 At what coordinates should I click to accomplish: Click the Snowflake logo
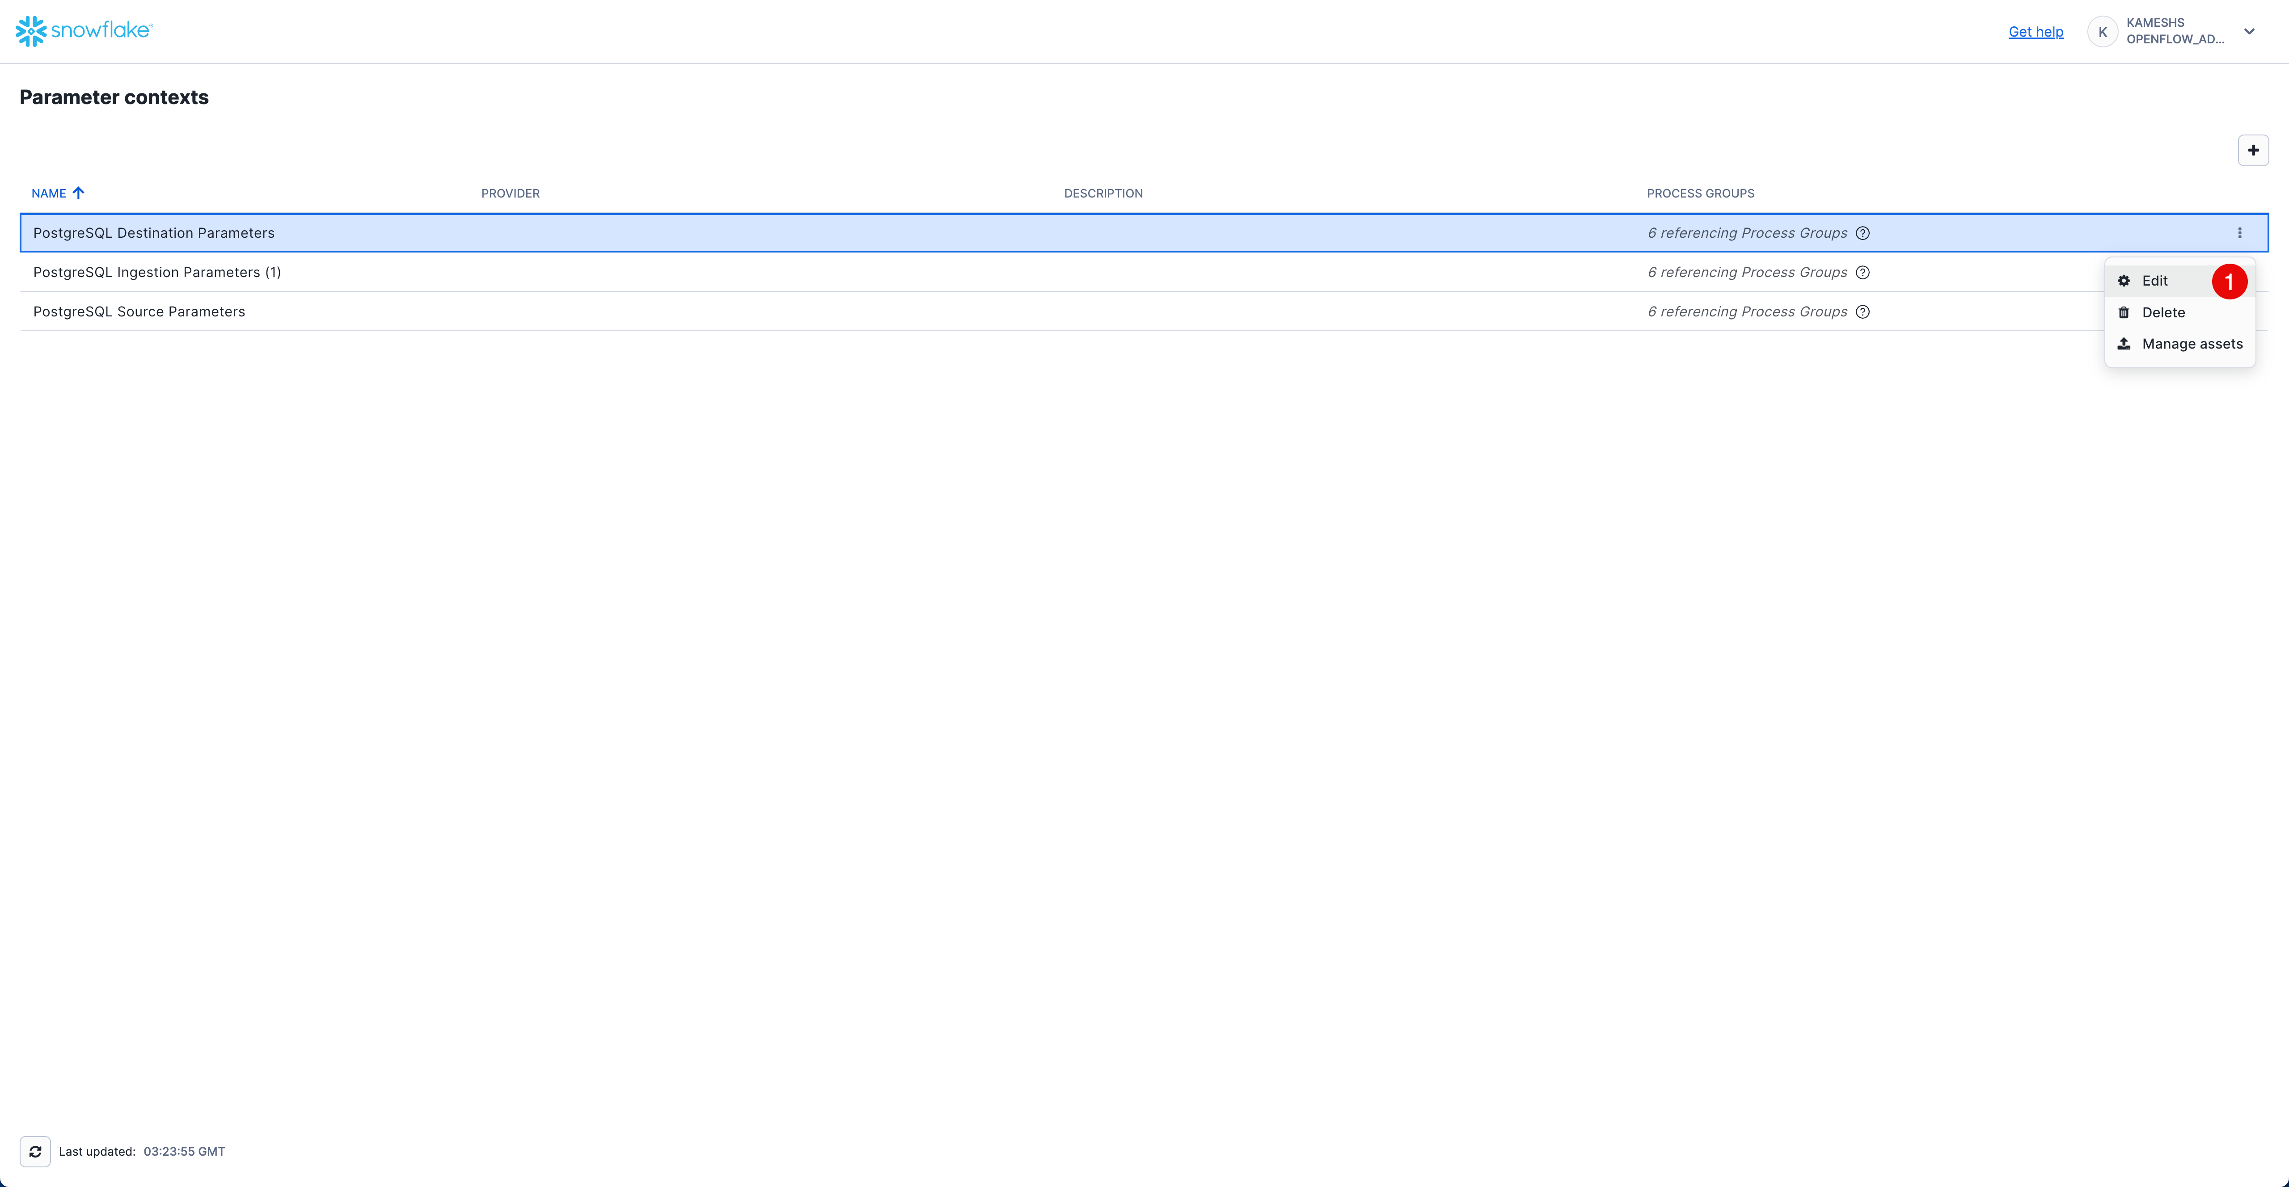pos(84,31)
